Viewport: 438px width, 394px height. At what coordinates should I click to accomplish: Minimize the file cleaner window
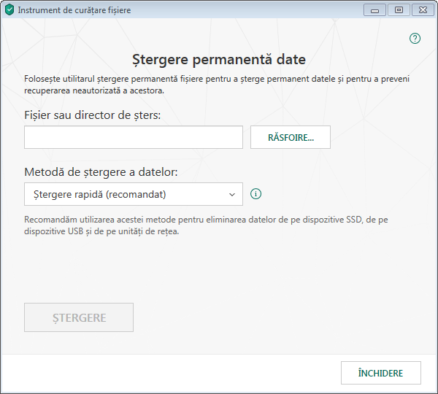[x=375, y=10]
